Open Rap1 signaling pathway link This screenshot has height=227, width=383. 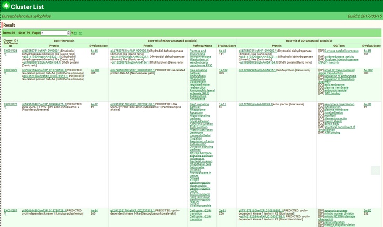pyautogui.click(x=199, y=106)
